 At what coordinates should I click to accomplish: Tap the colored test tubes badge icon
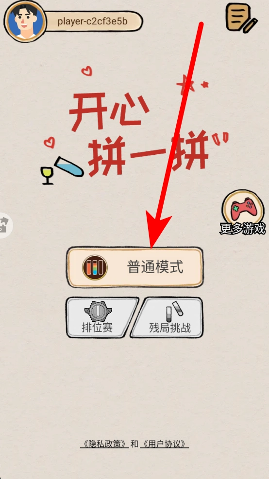click(95, 267)
